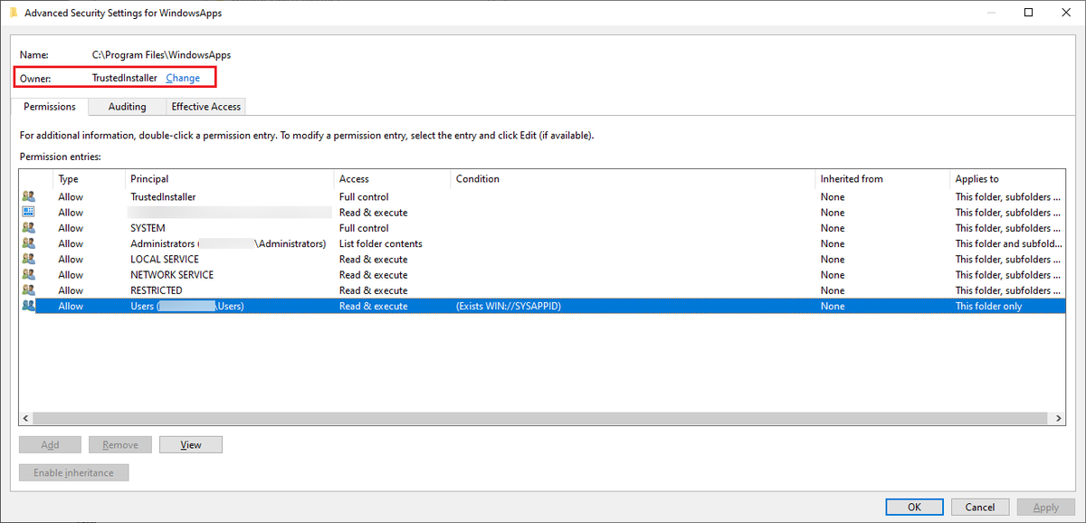Click This folder only cell
Screen dimensions: 1086x523
[990, 306]
